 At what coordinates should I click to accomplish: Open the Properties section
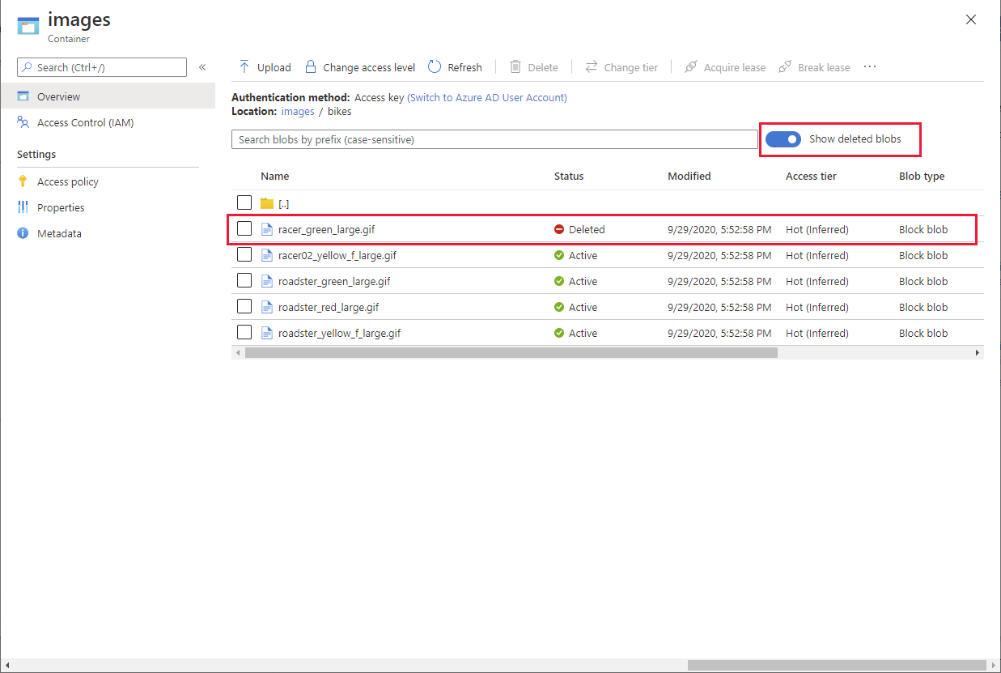pos(61,207)
